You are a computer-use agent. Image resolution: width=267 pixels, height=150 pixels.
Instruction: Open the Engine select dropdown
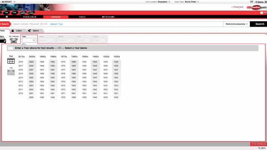click(99, 40)
